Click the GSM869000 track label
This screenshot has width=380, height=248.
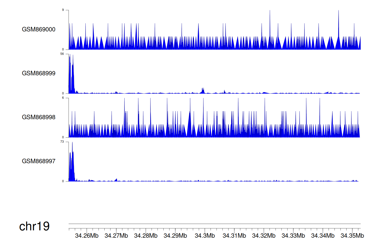coord(39,29)
